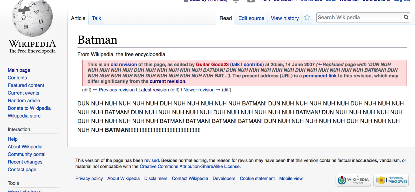
Task: Open Contact Wikipedia footer link
Action: coord(190,178)
